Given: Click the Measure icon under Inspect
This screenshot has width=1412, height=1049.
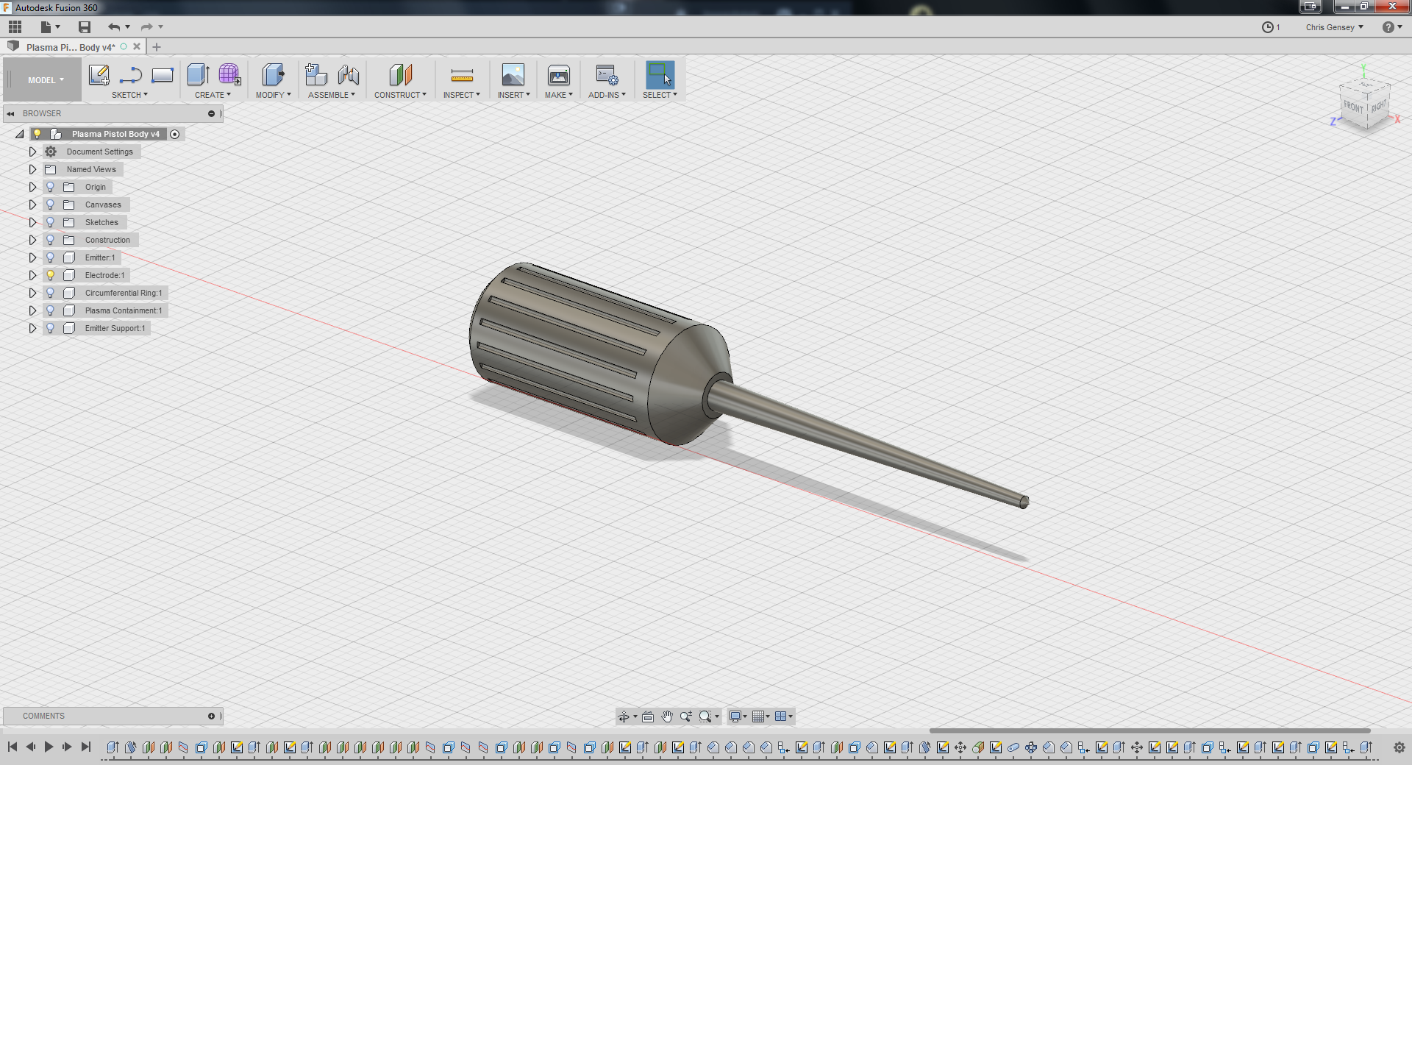Looking at the screenshot, I should pyautogui.click(x=461, y=75).
